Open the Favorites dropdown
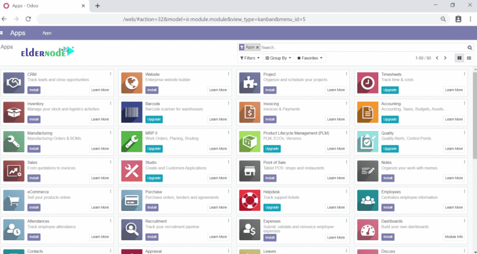Image resolution: width=477 pixels, height=254 pixels. tap(310, 58)
